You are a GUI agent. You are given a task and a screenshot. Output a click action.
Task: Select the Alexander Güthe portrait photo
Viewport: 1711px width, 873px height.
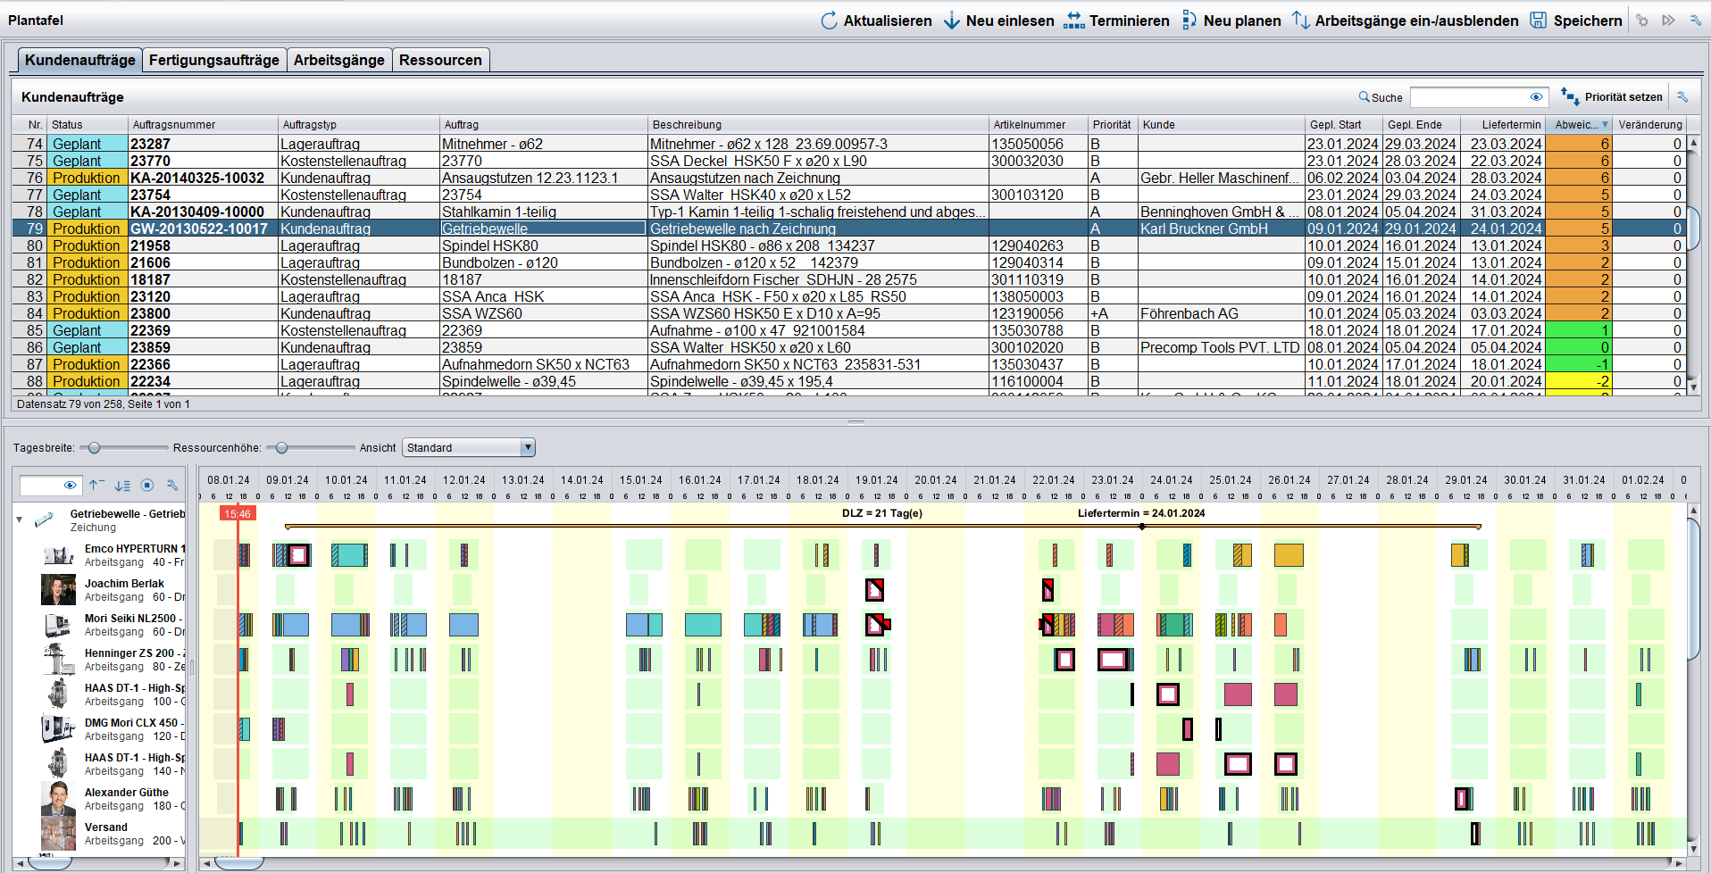(x=58, y=799)
